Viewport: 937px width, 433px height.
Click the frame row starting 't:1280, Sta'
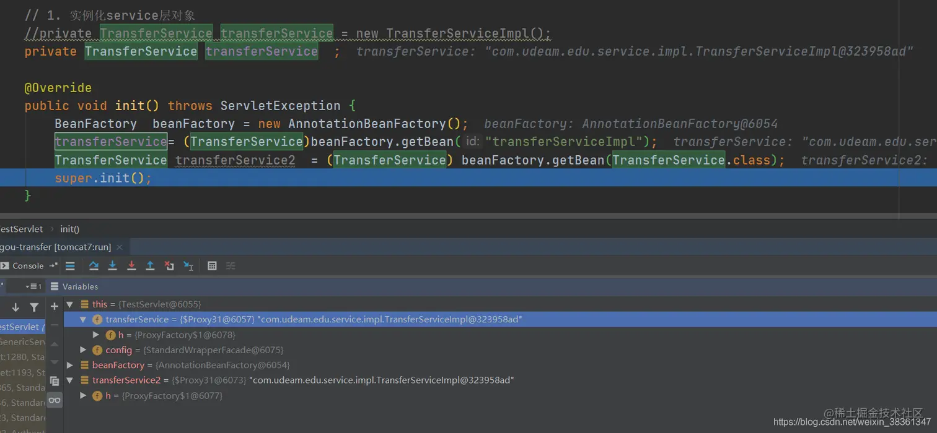pos(22,357)
